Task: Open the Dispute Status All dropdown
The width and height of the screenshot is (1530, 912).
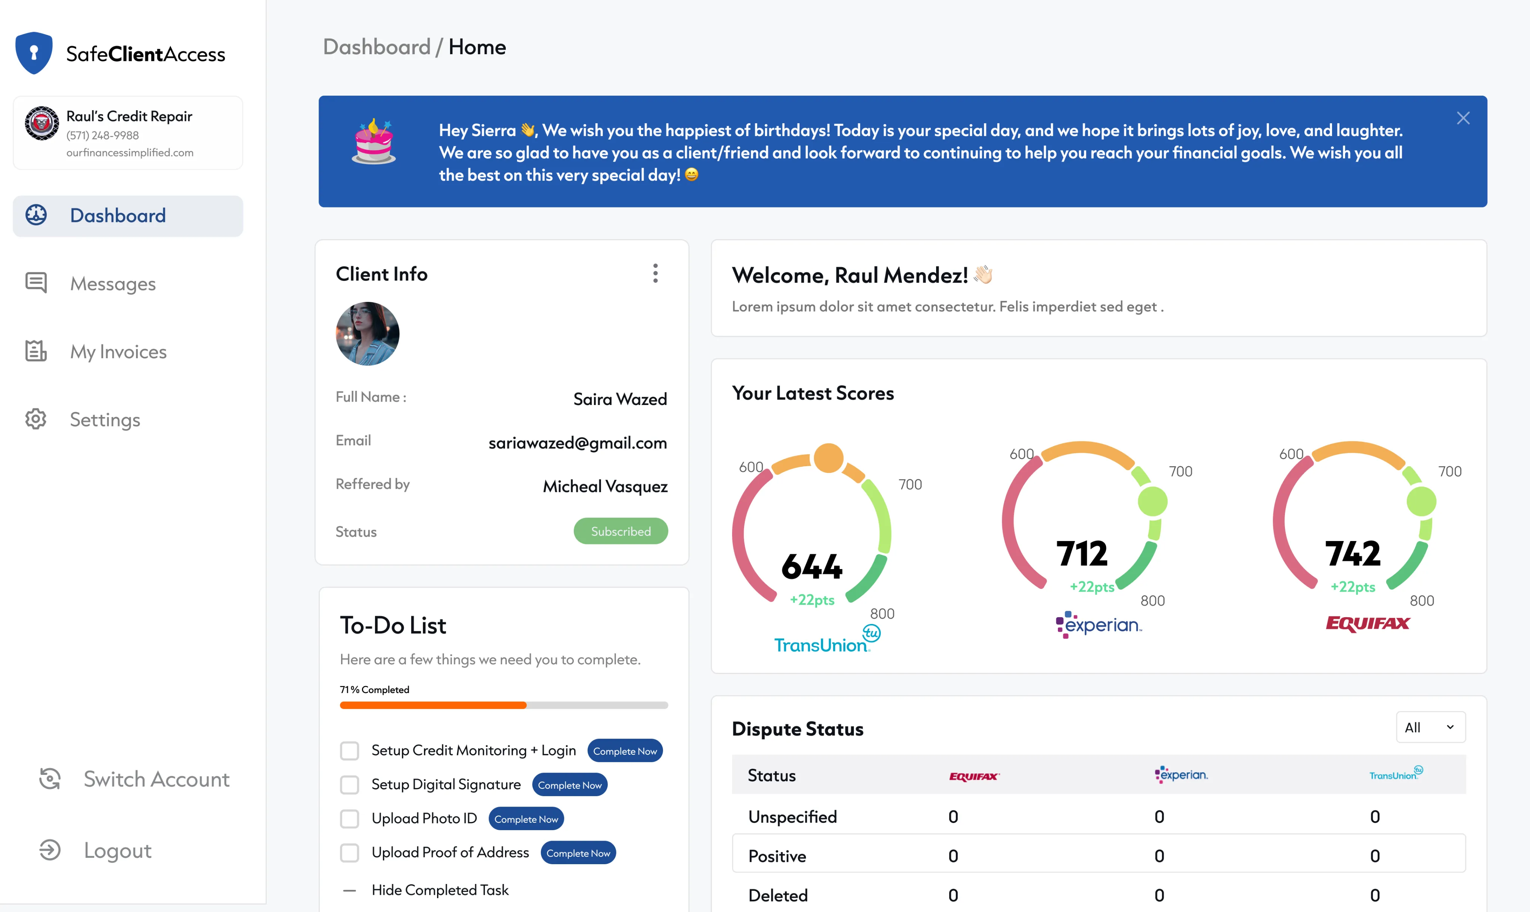Action: click(1431, 728)
